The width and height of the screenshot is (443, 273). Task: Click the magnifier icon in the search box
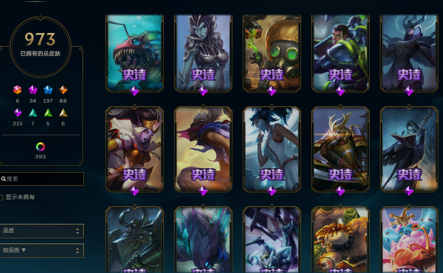(4, 179)
